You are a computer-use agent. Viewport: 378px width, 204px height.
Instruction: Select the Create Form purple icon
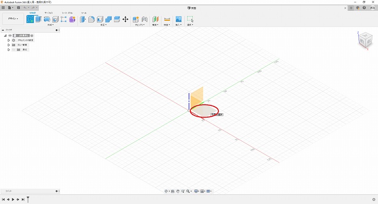[x=72, y=19]
